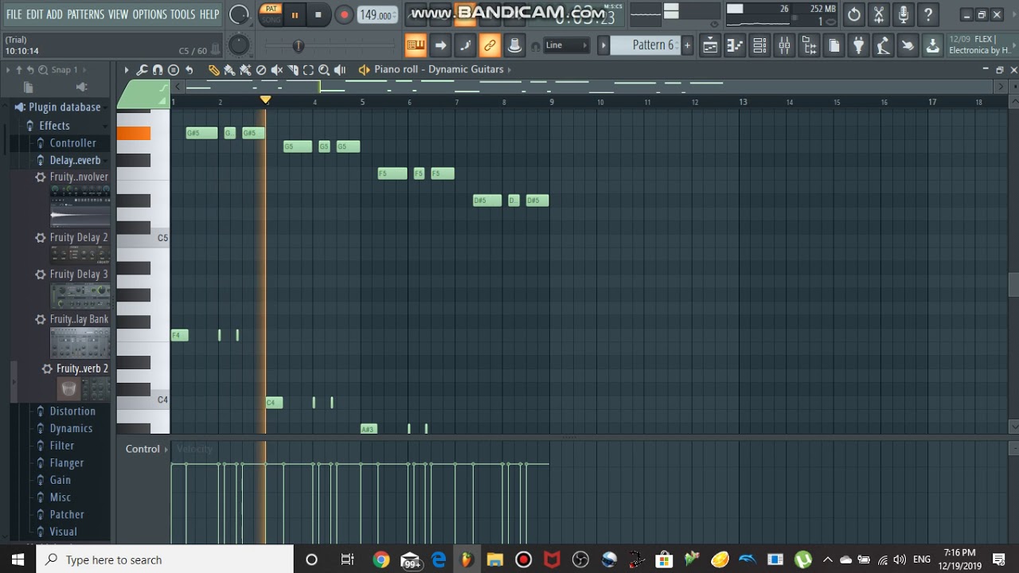Screen dimensions: 1019x573
Task: Select the Delete tool in piano roll
Action: tap(260, 70)
